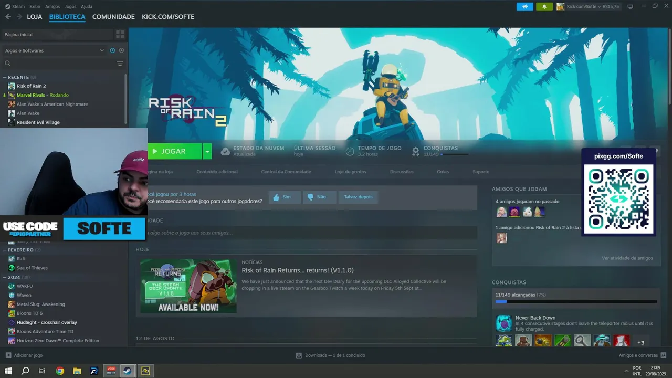
Task: Click the green JOGAR play button
Action: [x=174, y=151]
